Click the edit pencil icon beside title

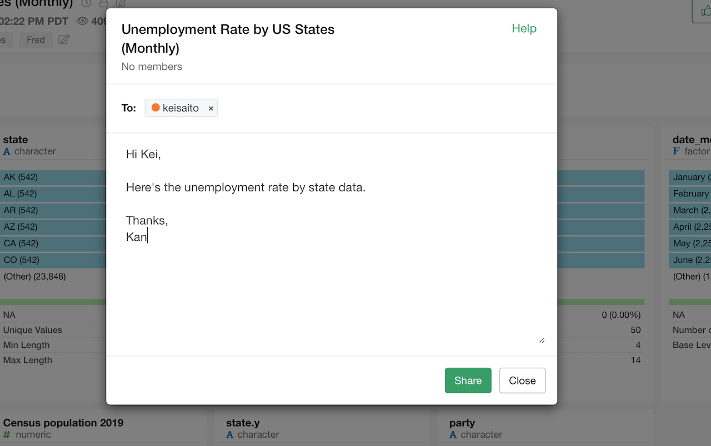[x=121, y=3]
